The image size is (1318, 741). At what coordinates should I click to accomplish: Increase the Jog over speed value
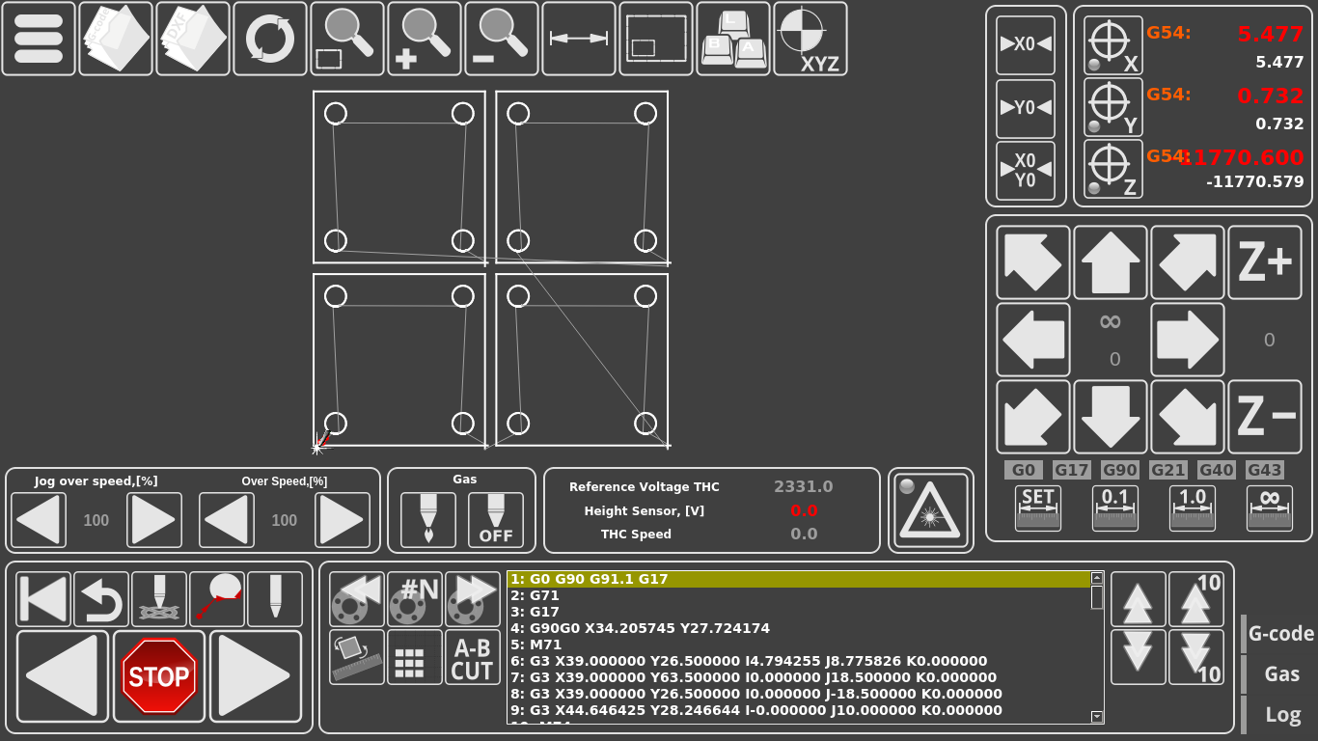coord(152,519)
